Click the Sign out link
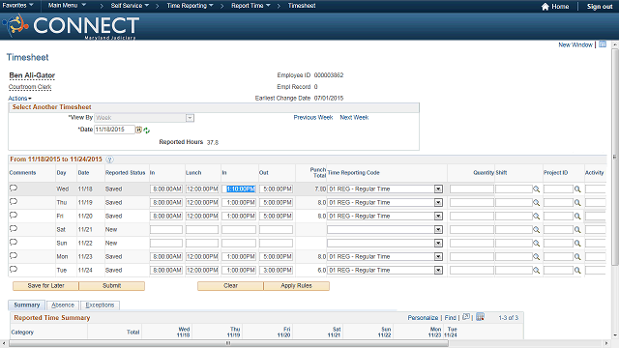 pos(600,7)
